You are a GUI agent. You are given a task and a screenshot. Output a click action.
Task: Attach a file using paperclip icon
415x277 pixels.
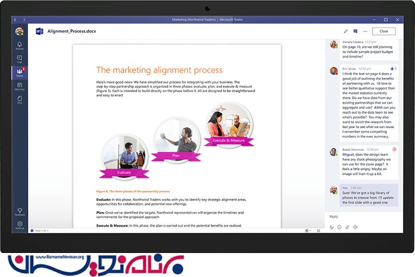coord(347,227)
